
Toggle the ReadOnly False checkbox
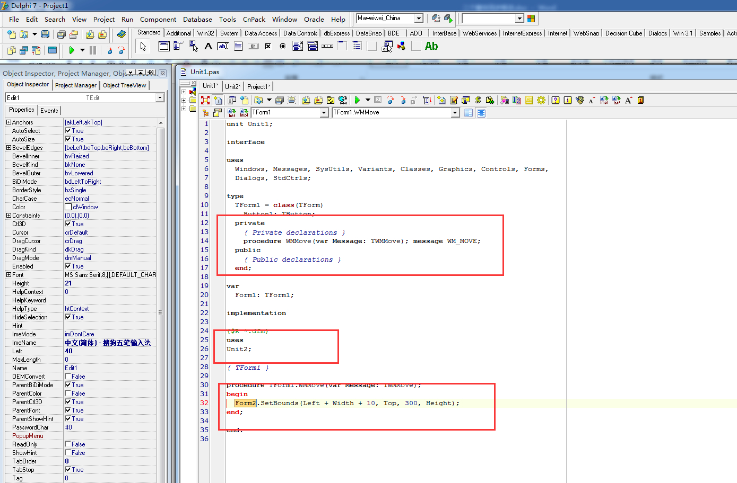click(68, 444)
